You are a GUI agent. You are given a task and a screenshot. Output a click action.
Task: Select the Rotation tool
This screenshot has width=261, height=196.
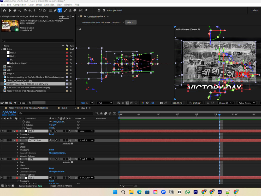(40, 10)
